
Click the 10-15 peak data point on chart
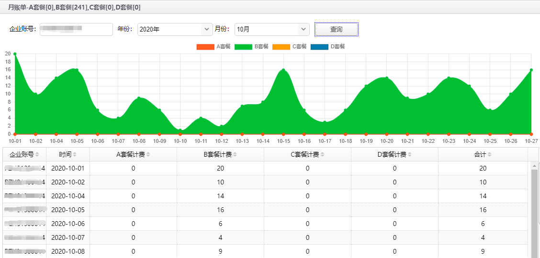coord(283,70)
